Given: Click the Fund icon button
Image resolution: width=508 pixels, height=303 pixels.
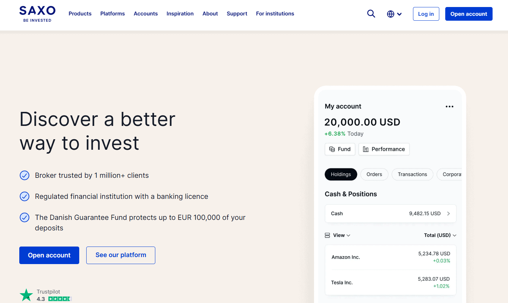Looking at the screenshot, I should 332,149.
